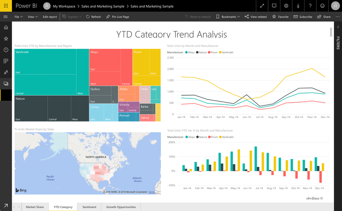Image resolution: width=342 pixels, height=211 pixels.
Task: Click the next page tabs arrow
Action: point(19,207)
